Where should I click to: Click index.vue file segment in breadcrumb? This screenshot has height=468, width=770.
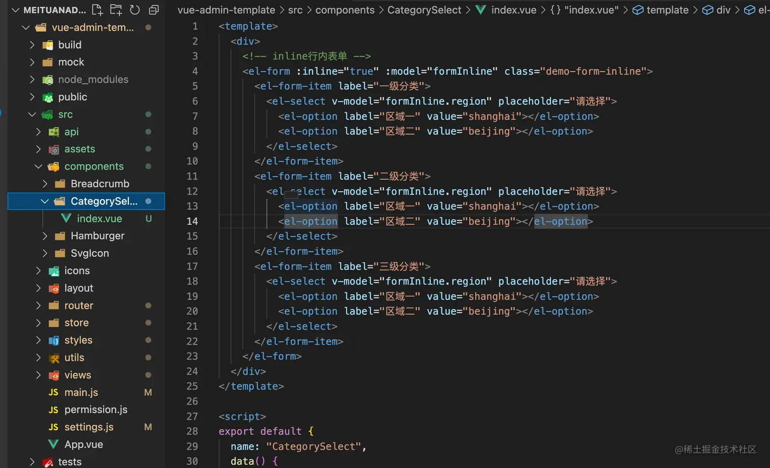tap(513, 10)
